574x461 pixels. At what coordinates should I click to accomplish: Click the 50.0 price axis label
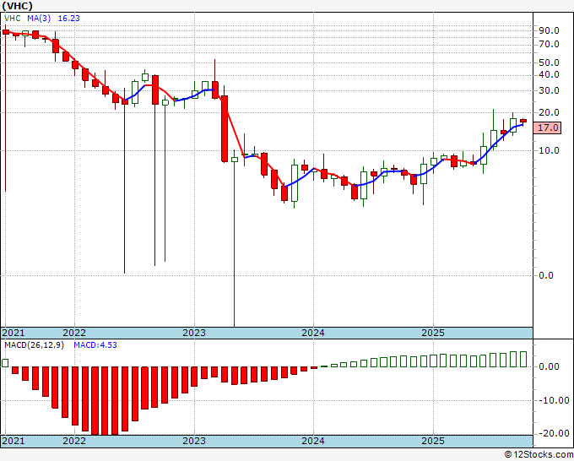pyautogui.click(x=550, y=62)
